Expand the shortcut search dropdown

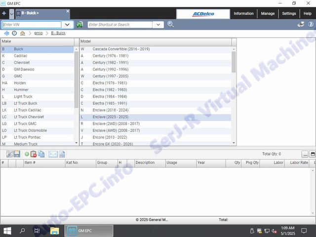[158, 25]
